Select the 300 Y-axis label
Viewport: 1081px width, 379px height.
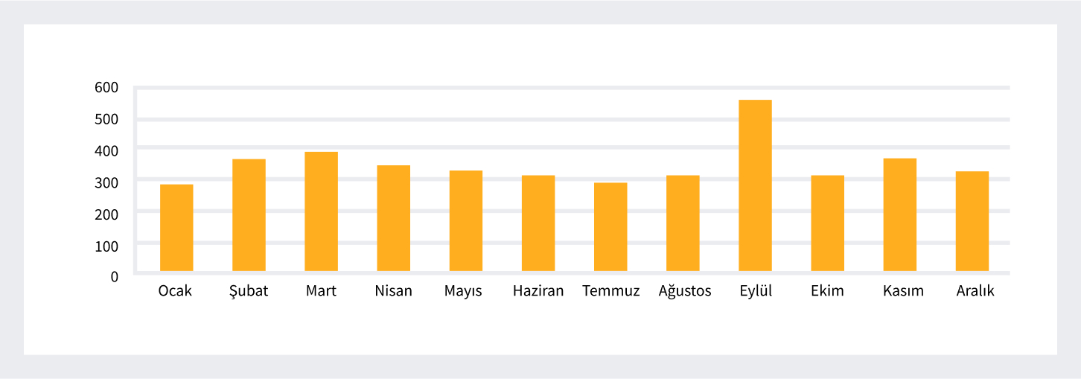106,182
